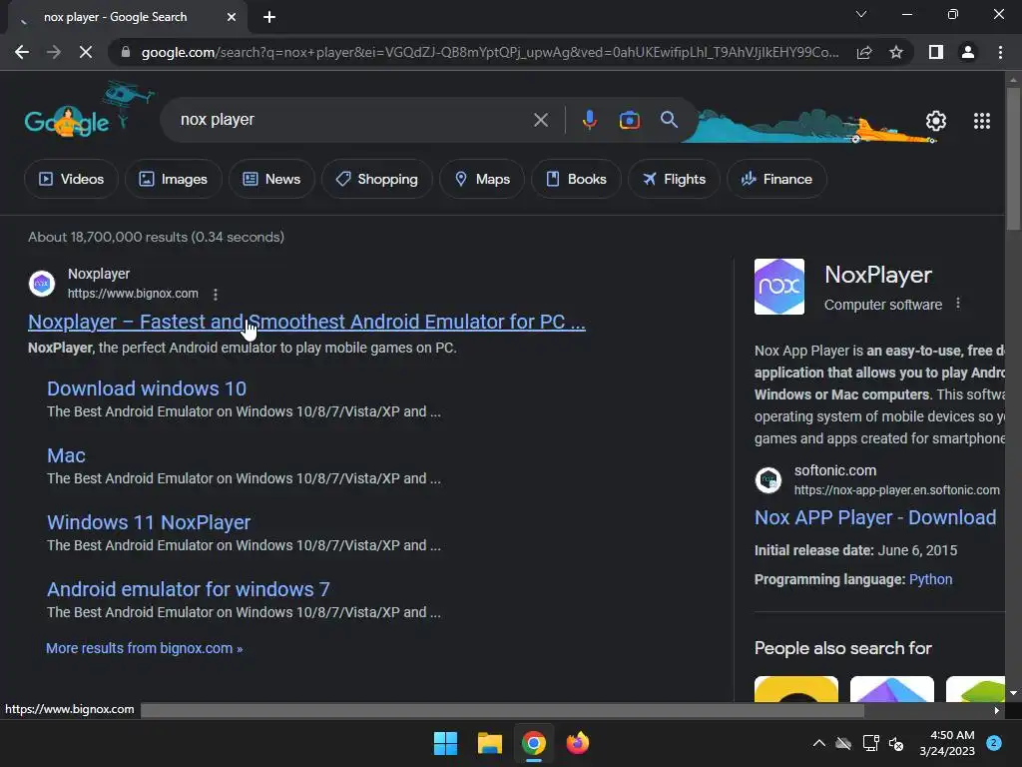Image resolution: width=1022 pixels, height=767 pixels.
Task: Open Chrome's three-dot menu
Action: [1000, 52]
